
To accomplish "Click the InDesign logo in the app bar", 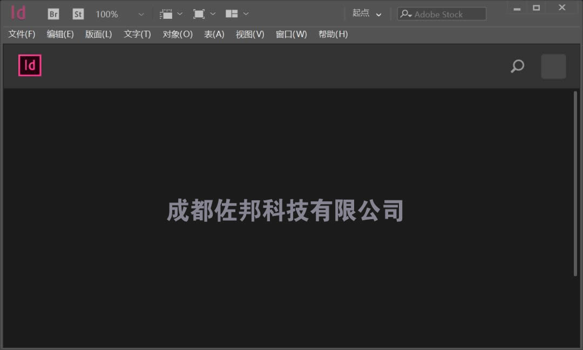I will tap(18, 13).
